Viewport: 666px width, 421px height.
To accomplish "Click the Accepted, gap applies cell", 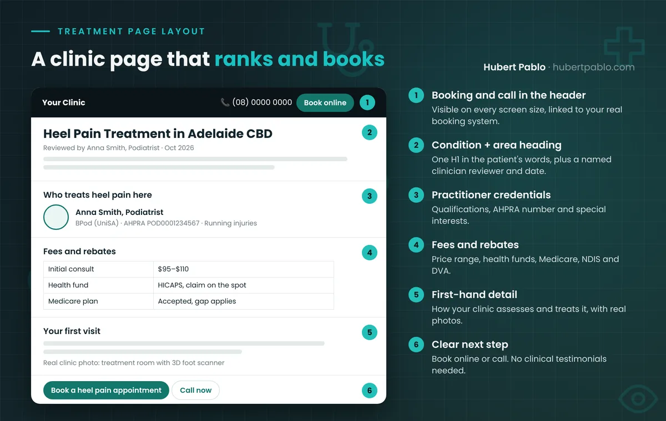I will tap(244, 301).
